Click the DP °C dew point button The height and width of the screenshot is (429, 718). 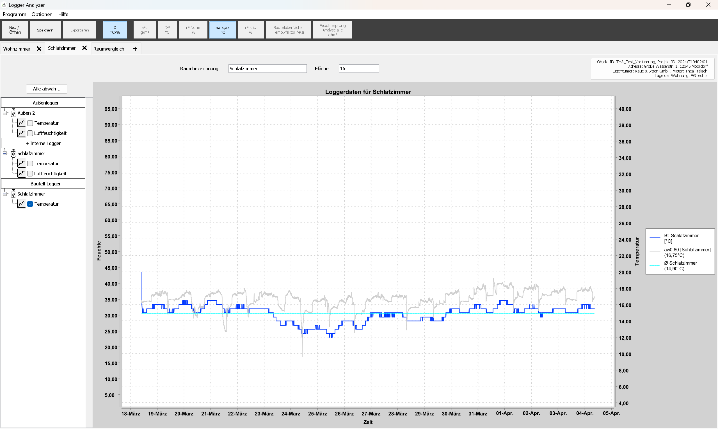[167, 30]
